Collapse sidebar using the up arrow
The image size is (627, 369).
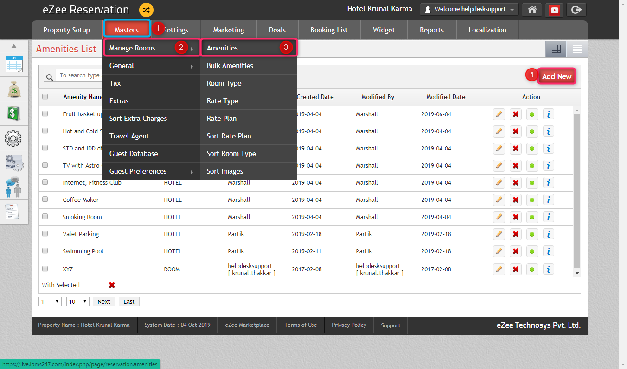pos(14,46)
